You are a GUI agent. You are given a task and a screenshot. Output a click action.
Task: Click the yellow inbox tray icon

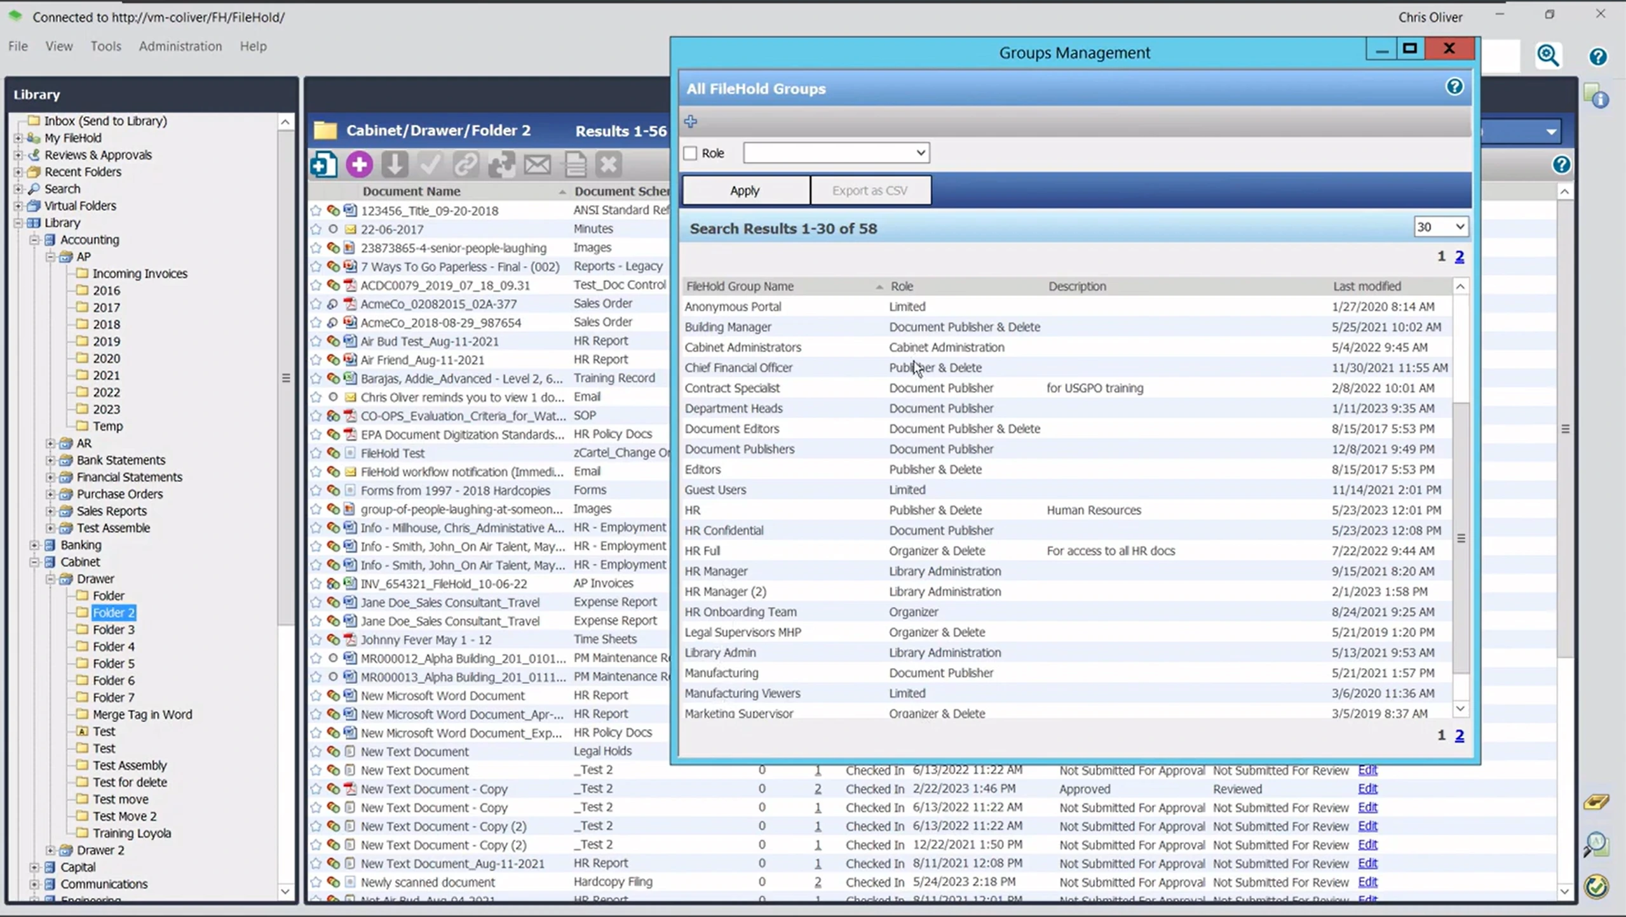(x=1596, y=802)
